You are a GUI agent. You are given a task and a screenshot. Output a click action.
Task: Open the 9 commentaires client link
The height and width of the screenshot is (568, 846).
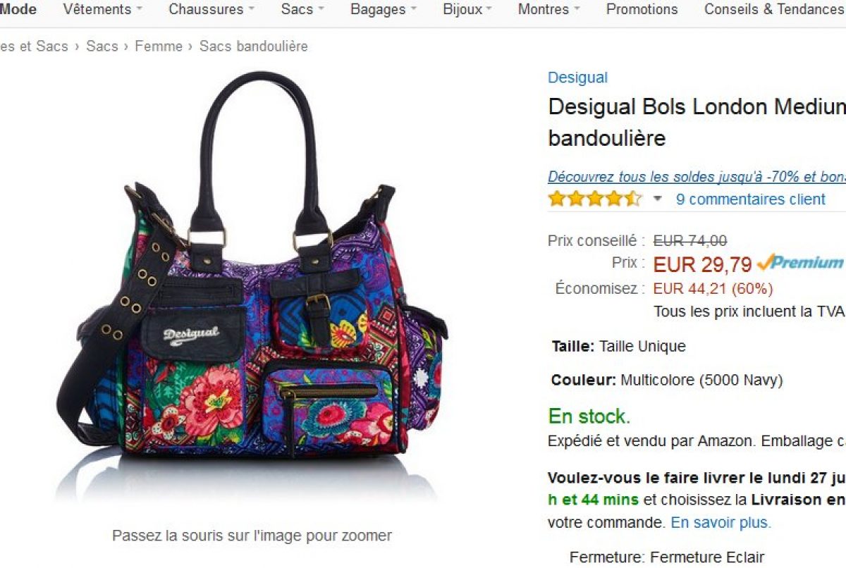pyautogui.click(x=750, y=199)
